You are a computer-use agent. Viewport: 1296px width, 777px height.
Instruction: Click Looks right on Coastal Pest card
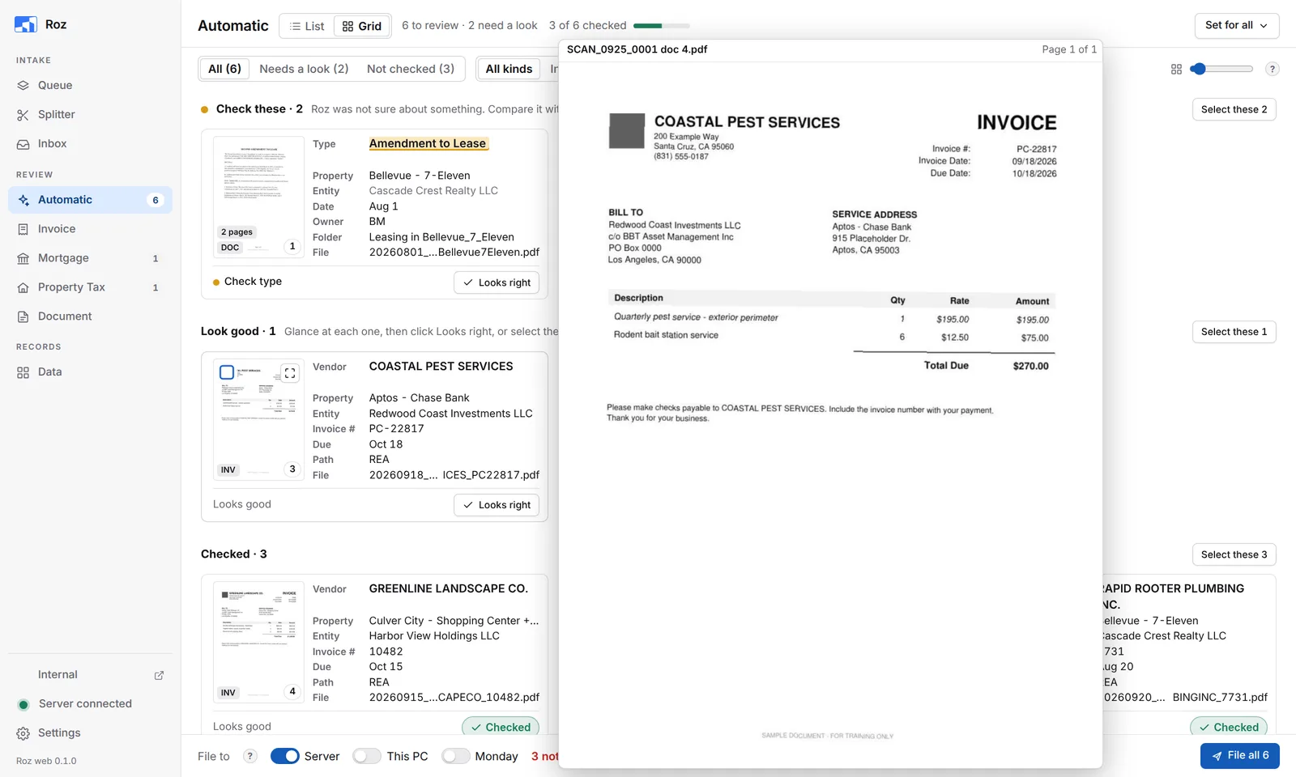tap(497, 505)
